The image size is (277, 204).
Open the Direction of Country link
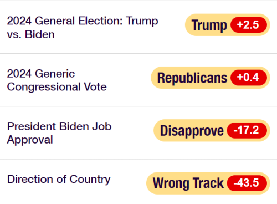59,180
